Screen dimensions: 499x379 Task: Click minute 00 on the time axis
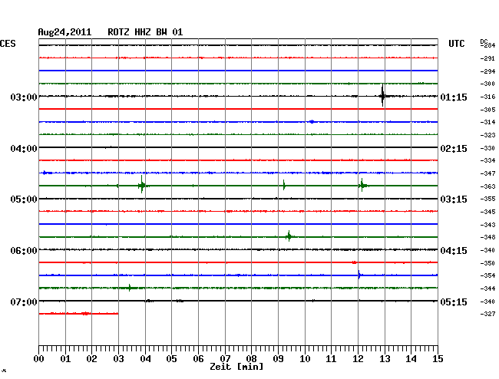pos(39,358)
